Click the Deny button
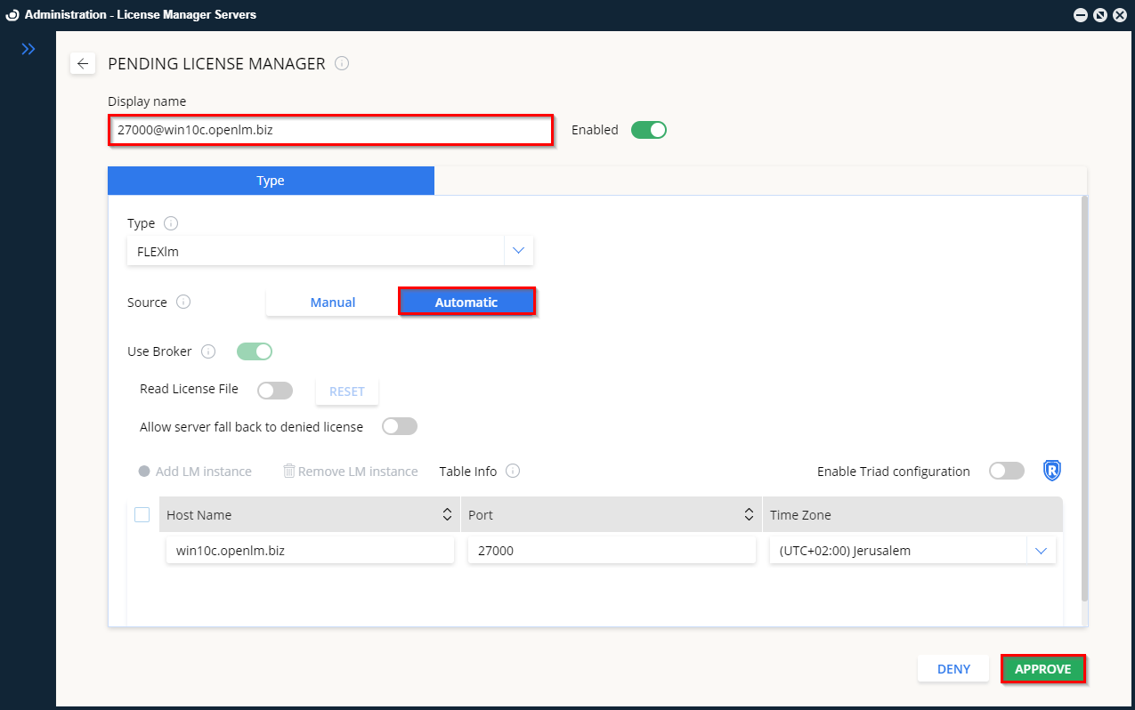This screenshot has height=710, width=1135. [953, 669]
